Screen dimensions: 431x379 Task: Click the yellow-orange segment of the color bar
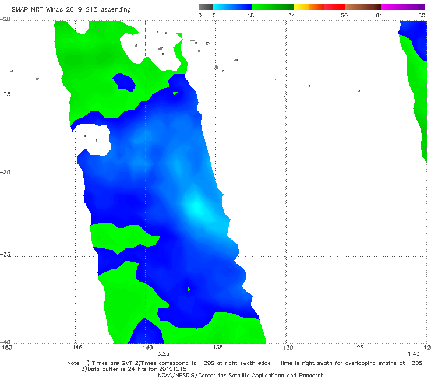click(x=309, y=7)
